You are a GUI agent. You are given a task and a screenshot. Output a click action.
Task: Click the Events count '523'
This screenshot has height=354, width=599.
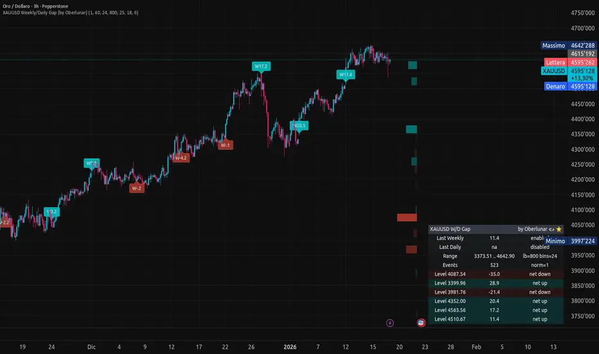494,265
